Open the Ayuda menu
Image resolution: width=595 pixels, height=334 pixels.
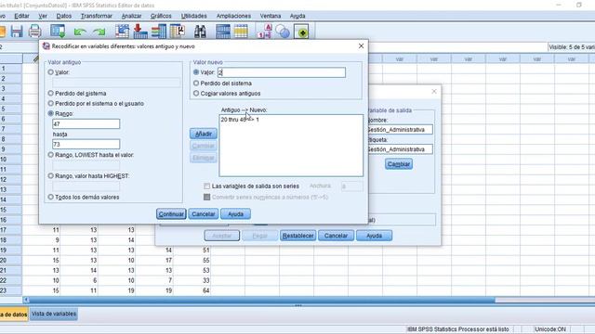tap(297, 16)
